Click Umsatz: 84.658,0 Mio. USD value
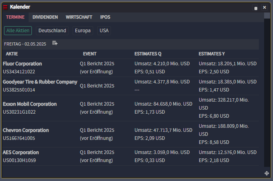 click(x=163, y=104)
